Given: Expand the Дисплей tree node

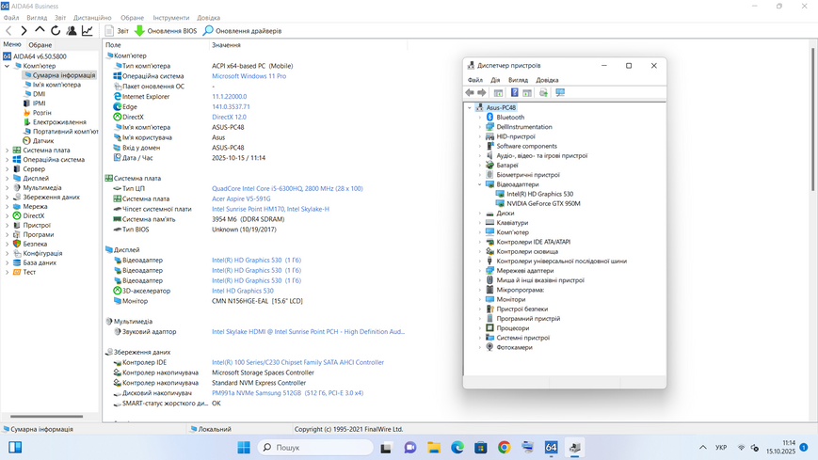Looking at the screenshot, I should [7, 179].
